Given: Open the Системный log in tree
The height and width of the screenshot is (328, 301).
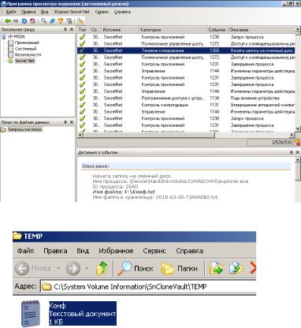Looking at the screenshot, I should point(23,49).
